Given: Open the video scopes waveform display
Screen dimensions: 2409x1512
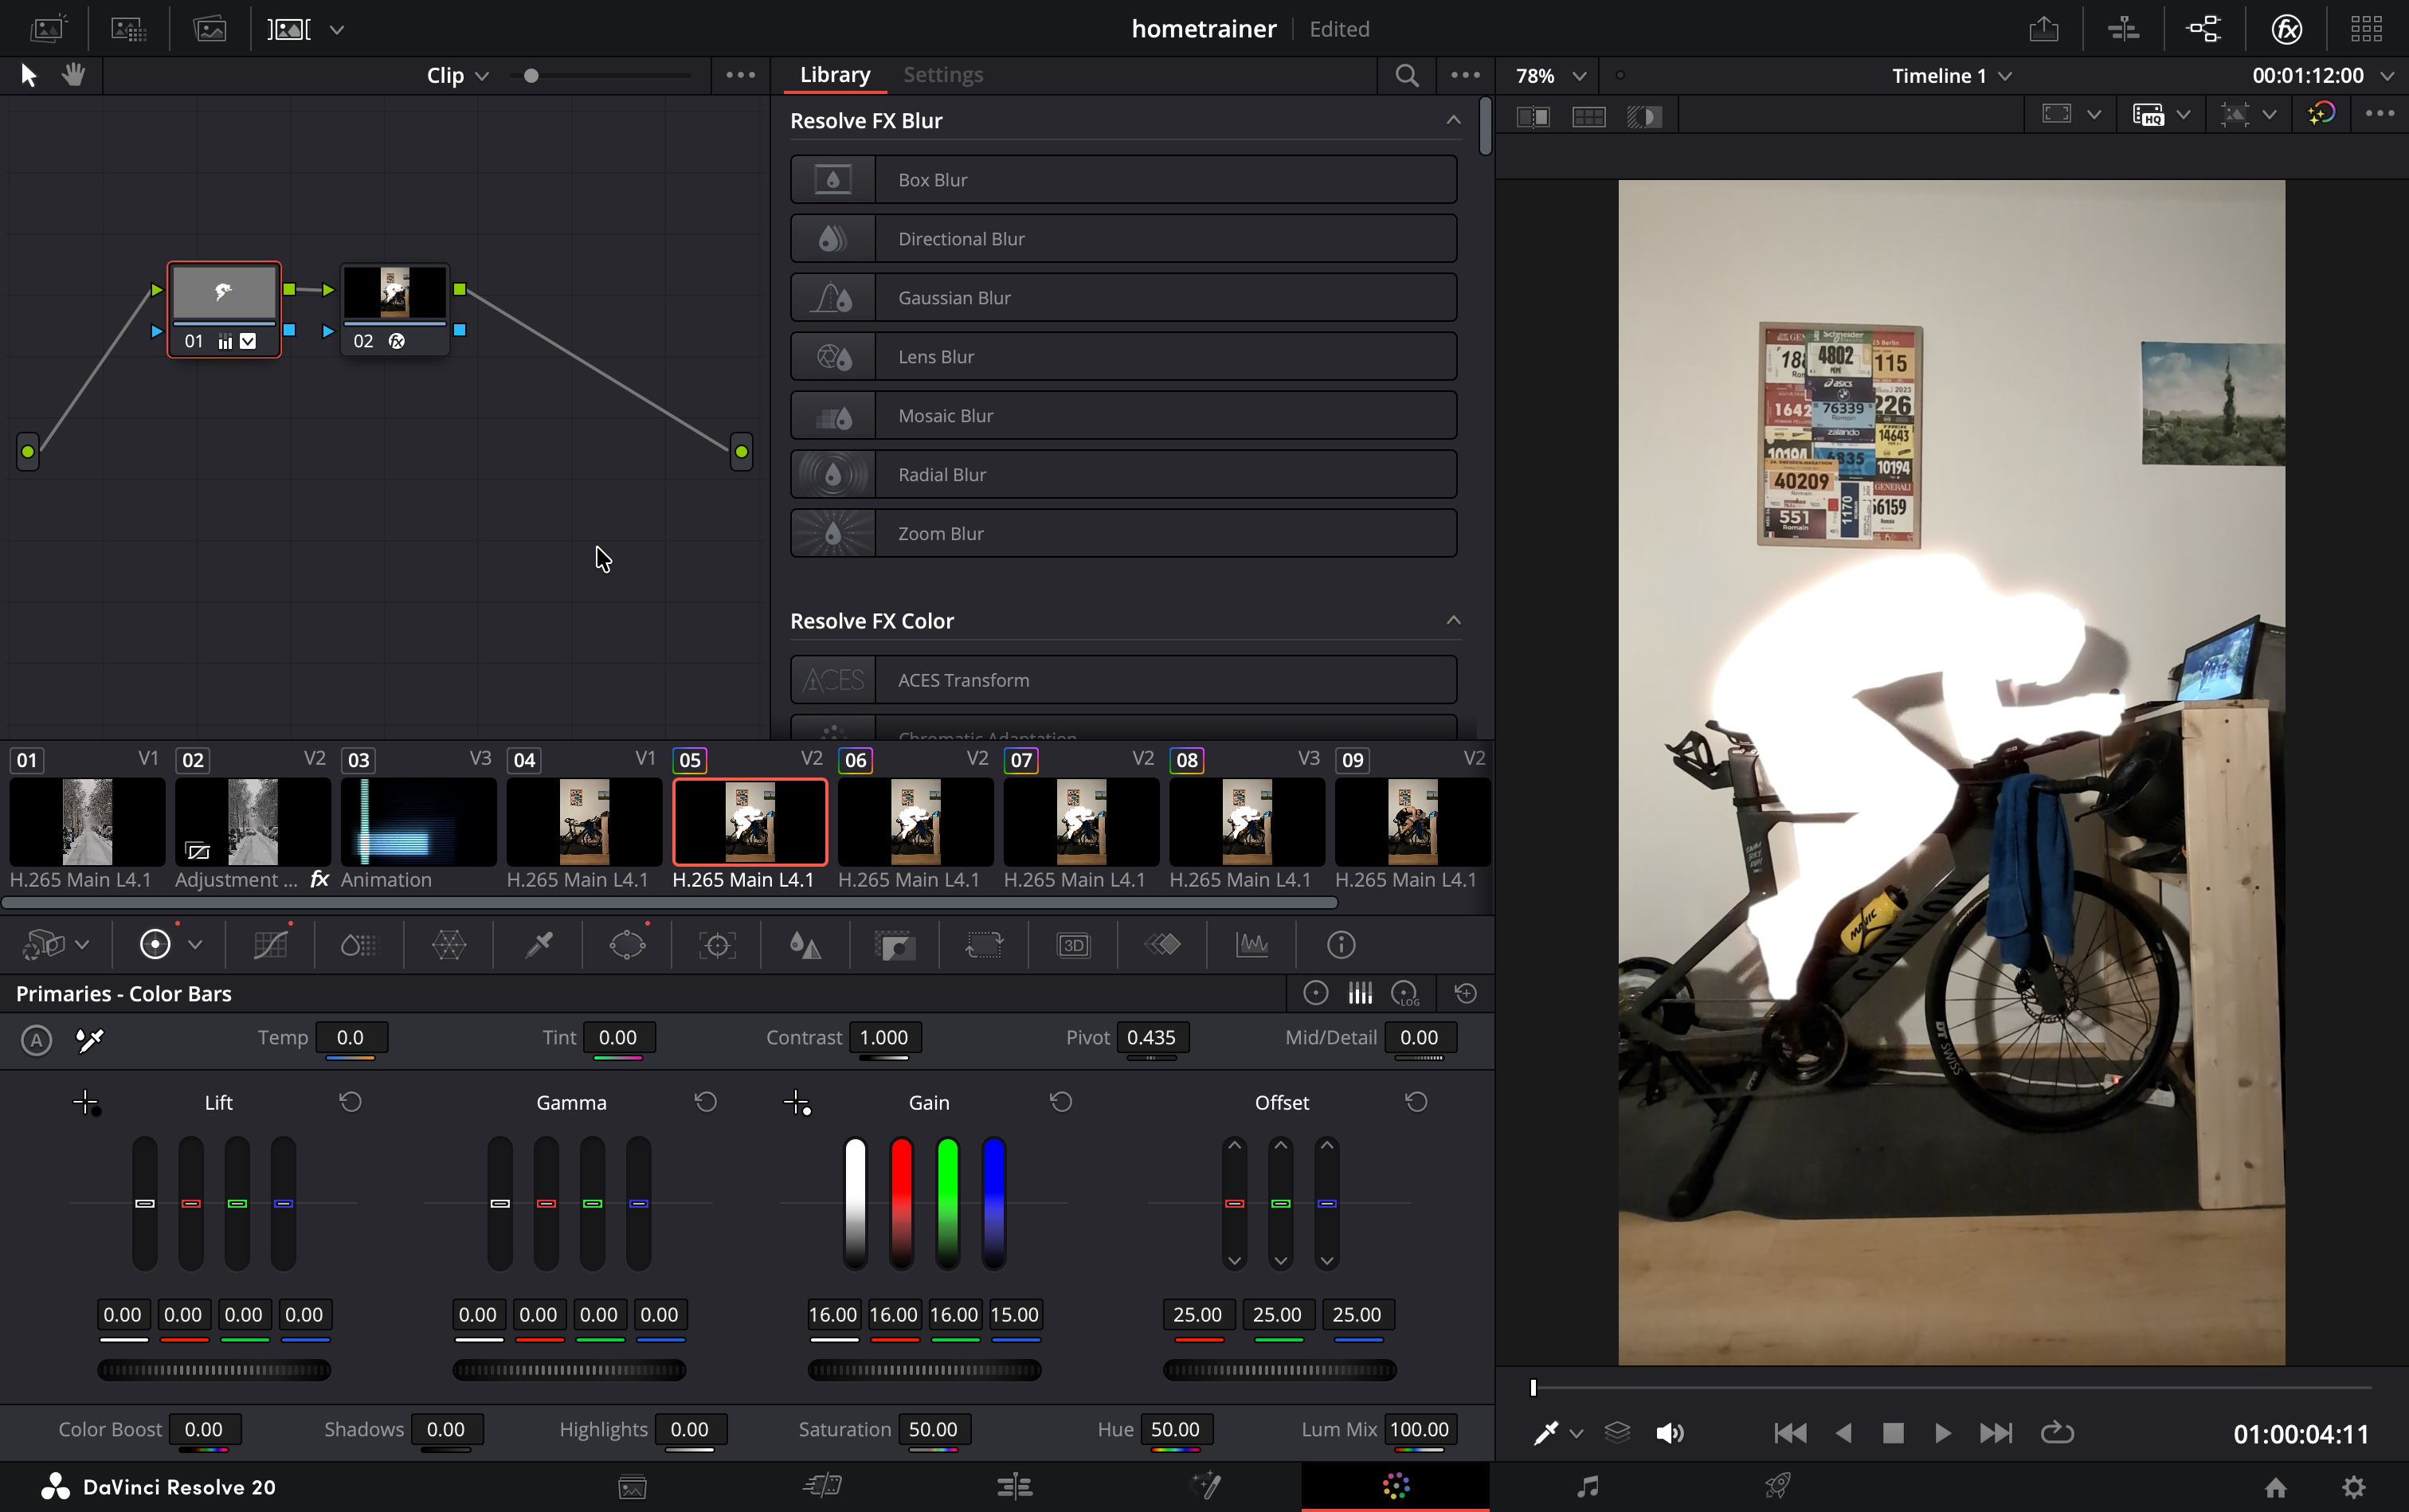Looking at the screenshot, I should pos(1253,945).
